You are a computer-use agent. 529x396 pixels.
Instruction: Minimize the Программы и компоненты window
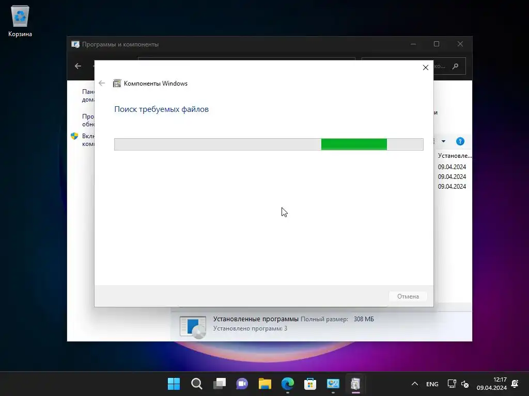pyautogui.click(x=413, y=44)
